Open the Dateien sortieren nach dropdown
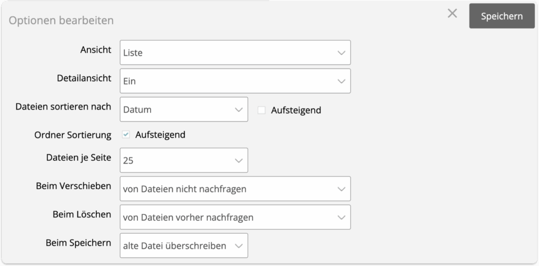539x266 pixels. [x=183, y=110]
